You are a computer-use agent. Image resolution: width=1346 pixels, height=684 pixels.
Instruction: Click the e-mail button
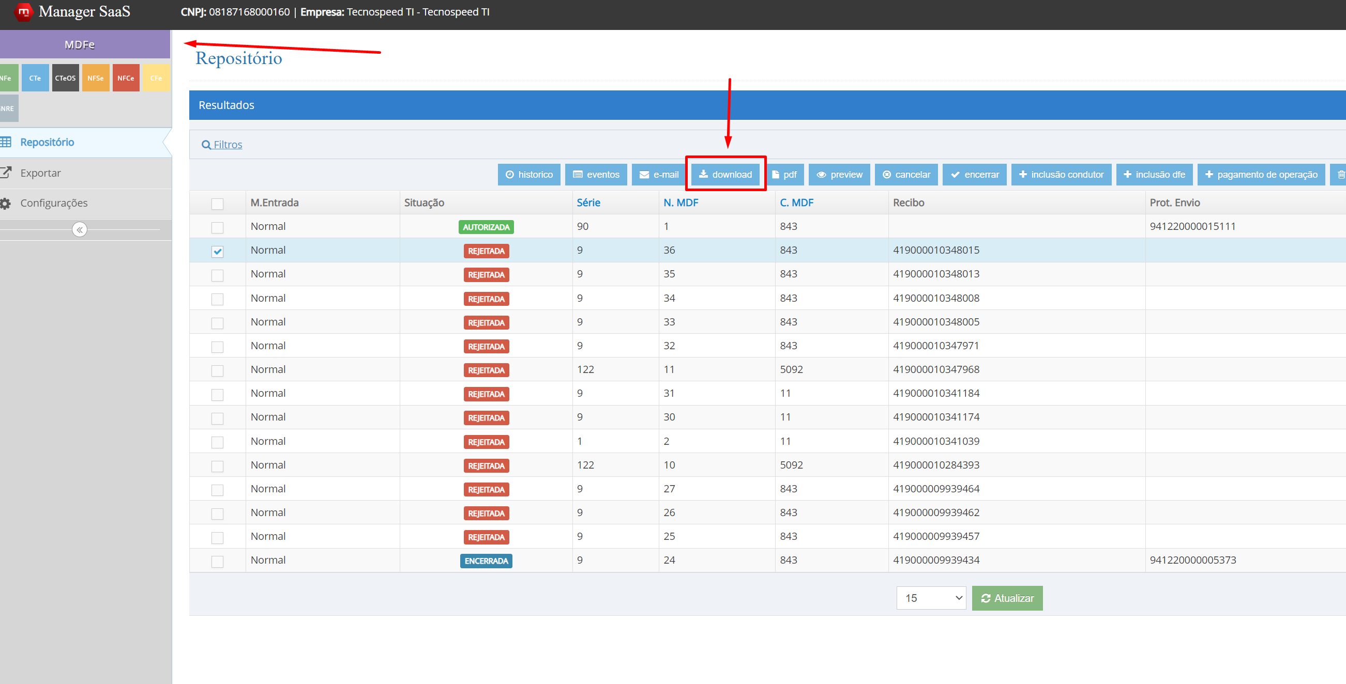point(658,175)
